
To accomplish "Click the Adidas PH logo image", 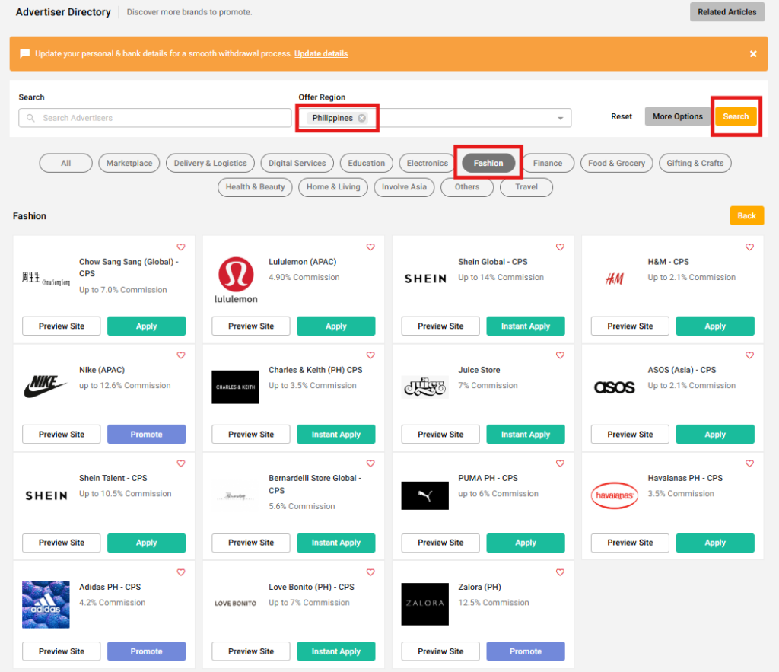I will (x=46, y=604).
